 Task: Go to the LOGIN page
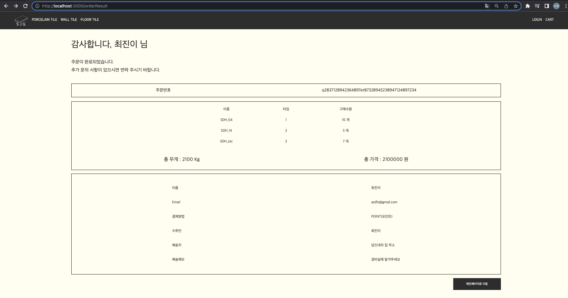[537, 20]
